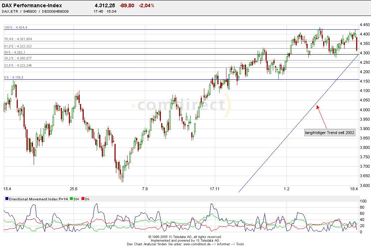Click the timestamp 17:45 15.04

click(x=105, y=11)
